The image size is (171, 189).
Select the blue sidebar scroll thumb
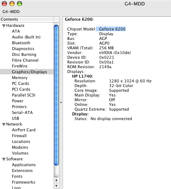57,95
